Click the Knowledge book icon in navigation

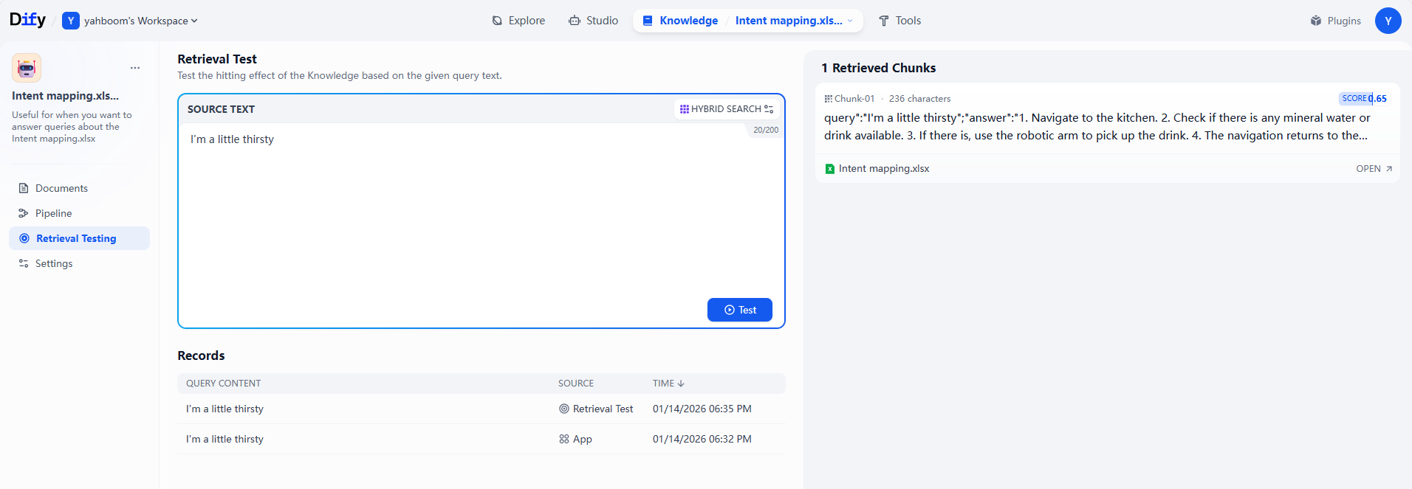[648, 21]
